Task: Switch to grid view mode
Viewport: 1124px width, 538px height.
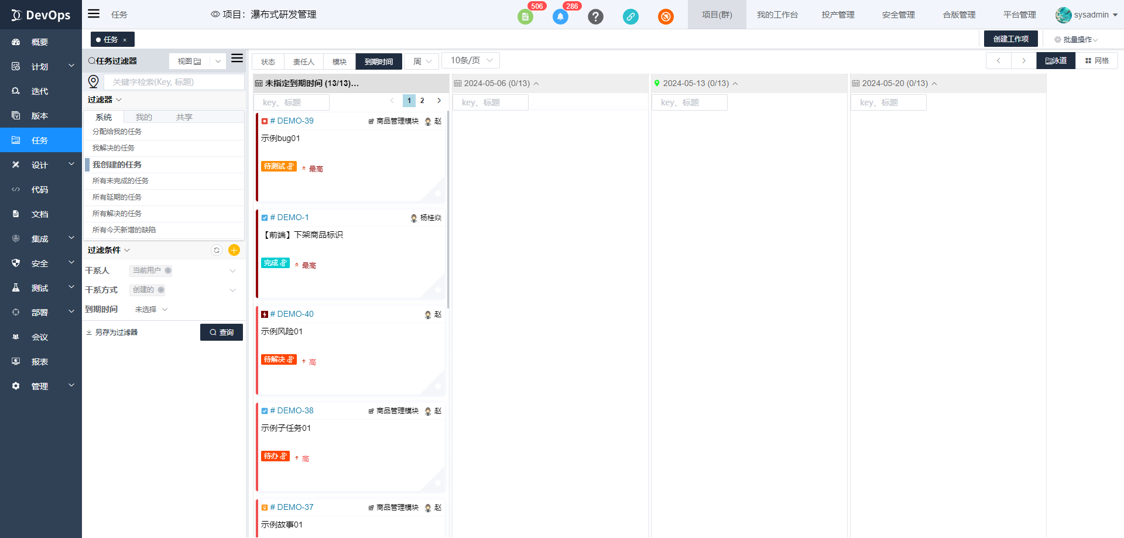Action: pyautogui.click(x=1096, y=61)
